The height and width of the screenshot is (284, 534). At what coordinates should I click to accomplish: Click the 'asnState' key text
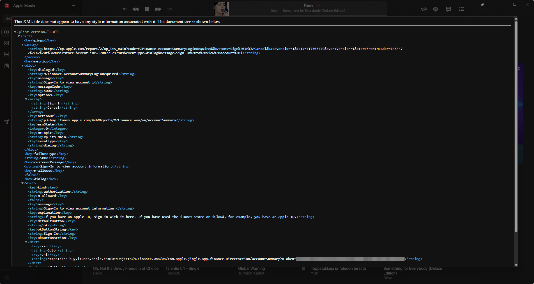coord(46,124)
